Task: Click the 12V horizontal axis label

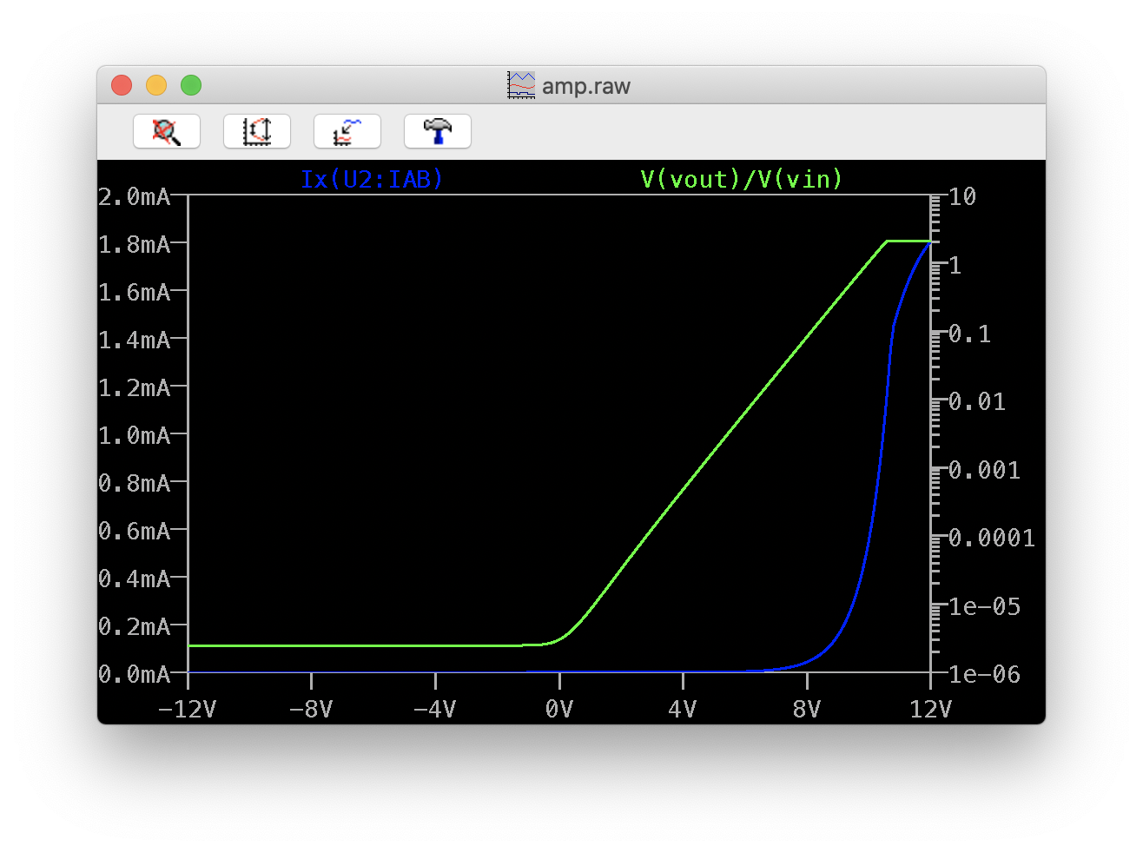Action: tap(930, 710)
